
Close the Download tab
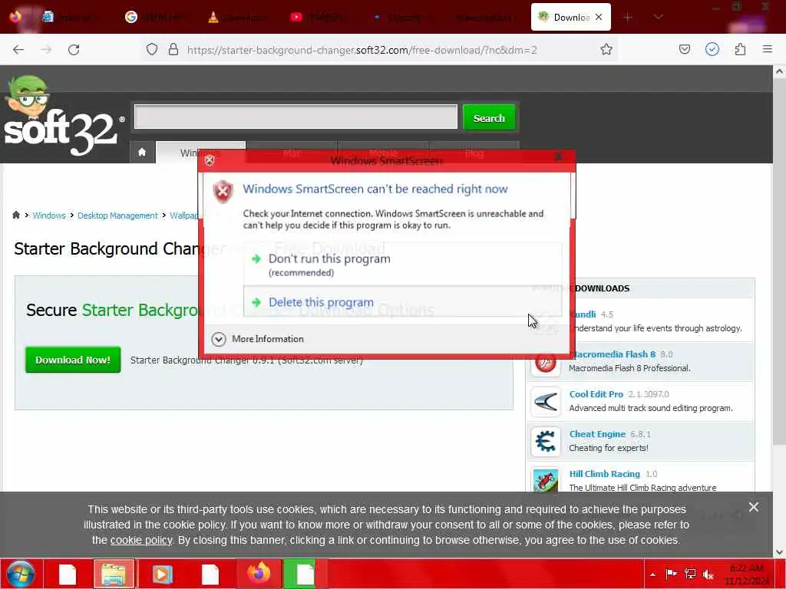599,17
